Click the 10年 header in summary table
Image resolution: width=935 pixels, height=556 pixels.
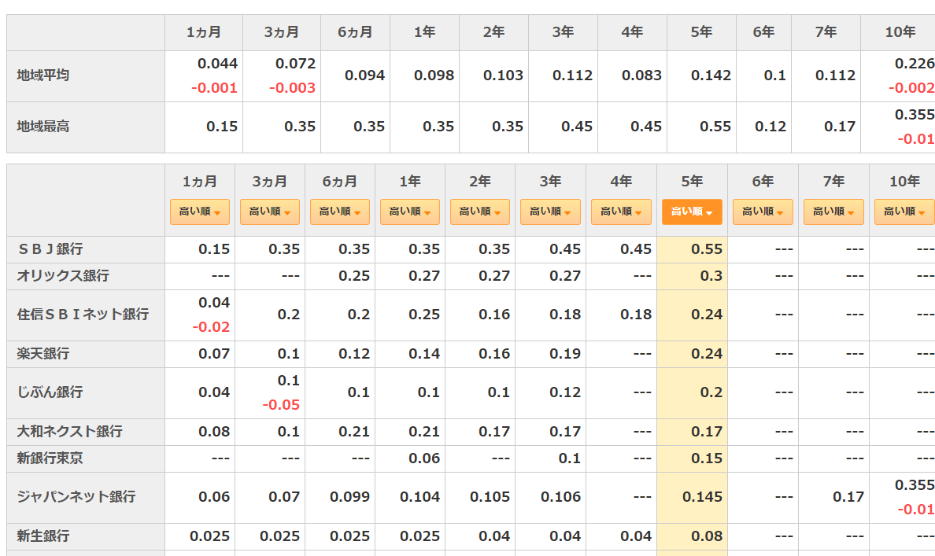click(x=900, y=32)
